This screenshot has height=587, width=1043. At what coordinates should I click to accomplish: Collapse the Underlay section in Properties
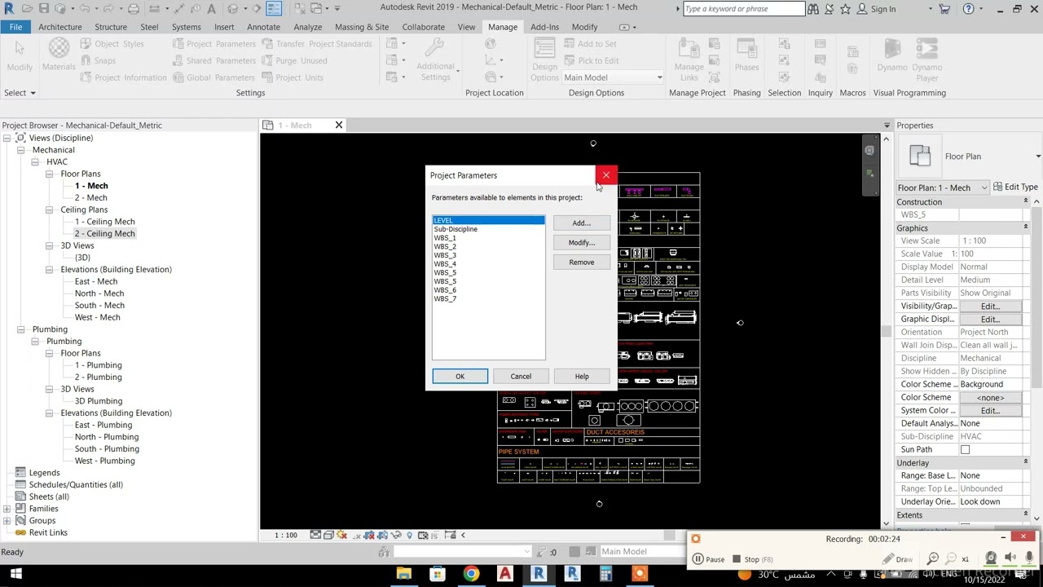pos(1026,462)
